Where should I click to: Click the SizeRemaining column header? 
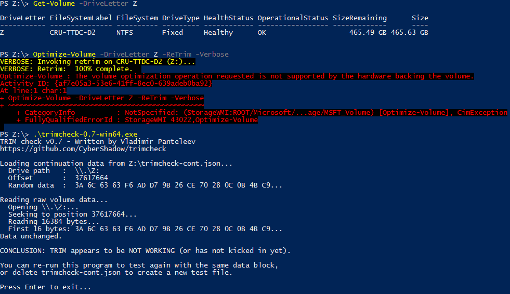click(x=360, y=18)
